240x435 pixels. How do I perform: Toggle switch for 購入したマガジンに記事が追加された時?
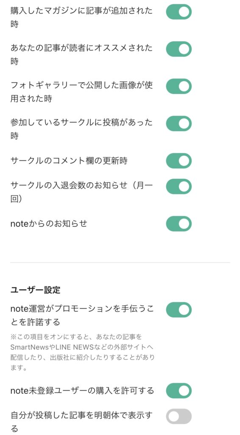pos(179,12)
